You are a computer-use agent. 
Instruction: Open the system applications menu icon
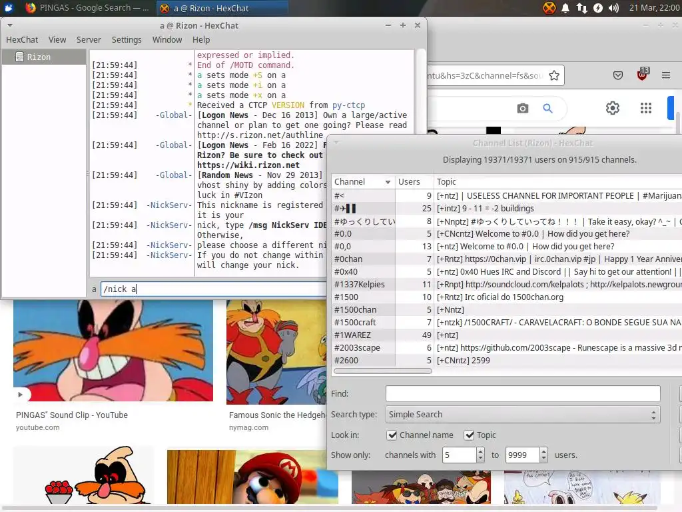coord(9,8)
